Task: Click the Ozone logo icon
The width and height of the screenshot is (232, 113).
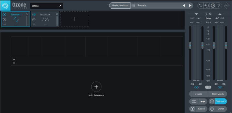Action: coord(5,5)
